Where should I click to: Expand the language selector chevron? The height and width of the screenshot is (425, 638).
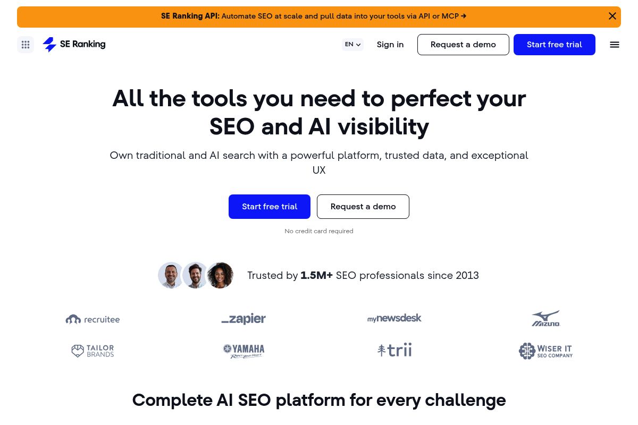[x=358, y=45]
